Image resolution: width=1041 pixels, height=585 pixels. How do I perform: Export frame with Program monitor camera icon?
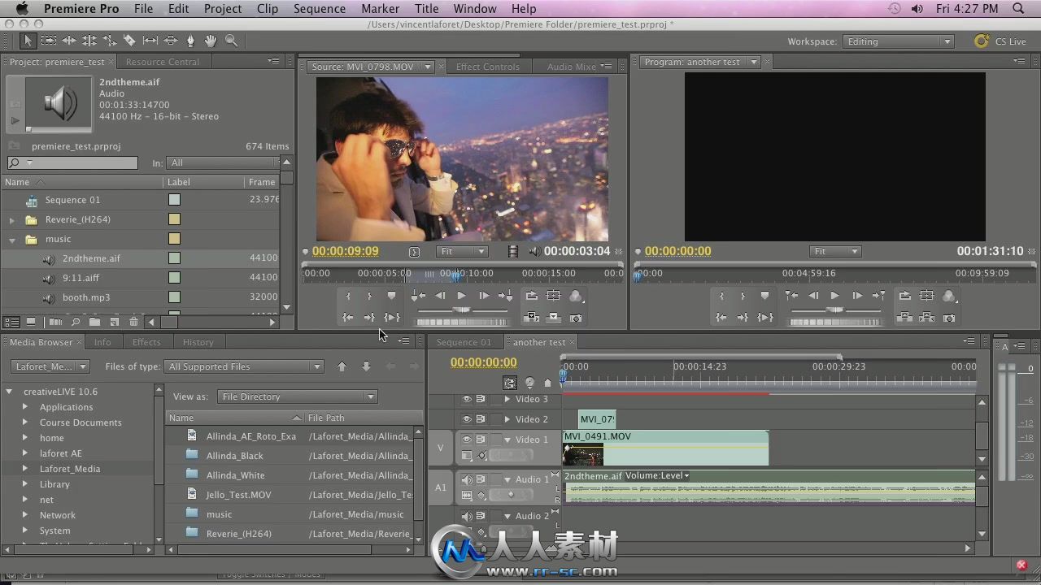[x=949, y=318]
